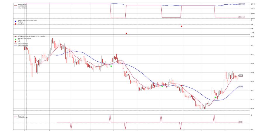Click the 11.2 tick on the price axis
The image size is (263, 137).
tap(252, 100)
